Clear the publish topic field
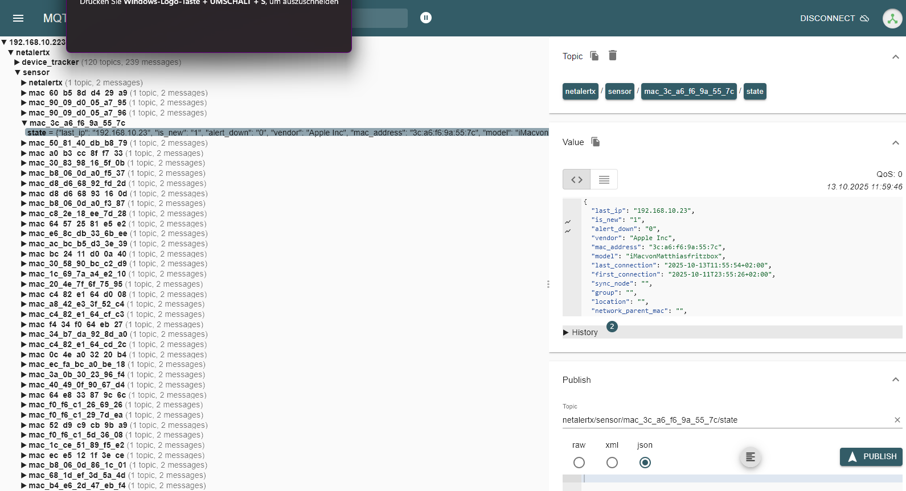This screenshot has height=491, width=906. pyautogui.click(x=897, y=420)
